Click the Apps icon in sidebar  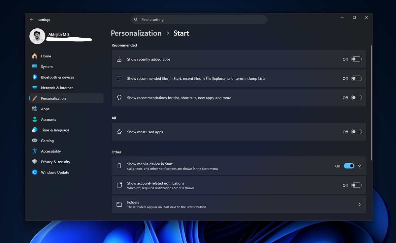tap(35, 109)
